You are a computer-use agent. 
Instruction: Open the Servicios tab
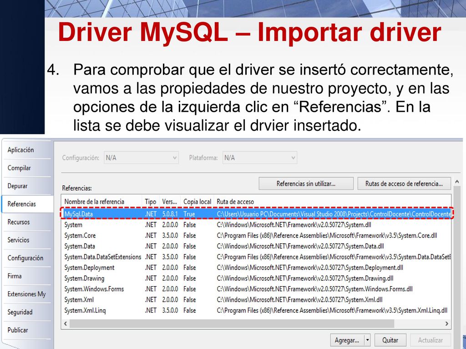[x=27, y=240]
